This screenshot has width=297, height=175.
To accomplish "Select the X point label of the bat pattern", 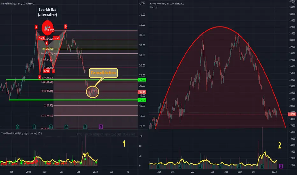I will tap(36, 27).
